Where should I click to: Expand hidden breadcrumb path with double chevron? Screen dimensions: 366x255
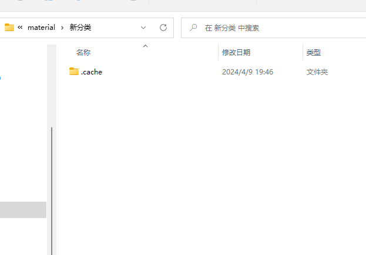tap(20, 28)
